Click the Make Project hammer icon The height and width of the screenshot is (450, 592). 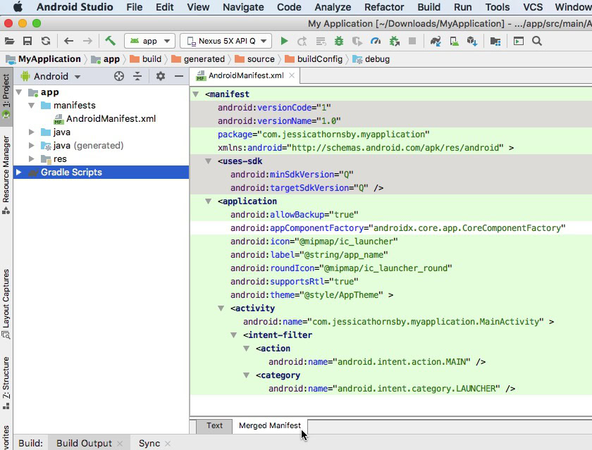click(x=110, y=41)
